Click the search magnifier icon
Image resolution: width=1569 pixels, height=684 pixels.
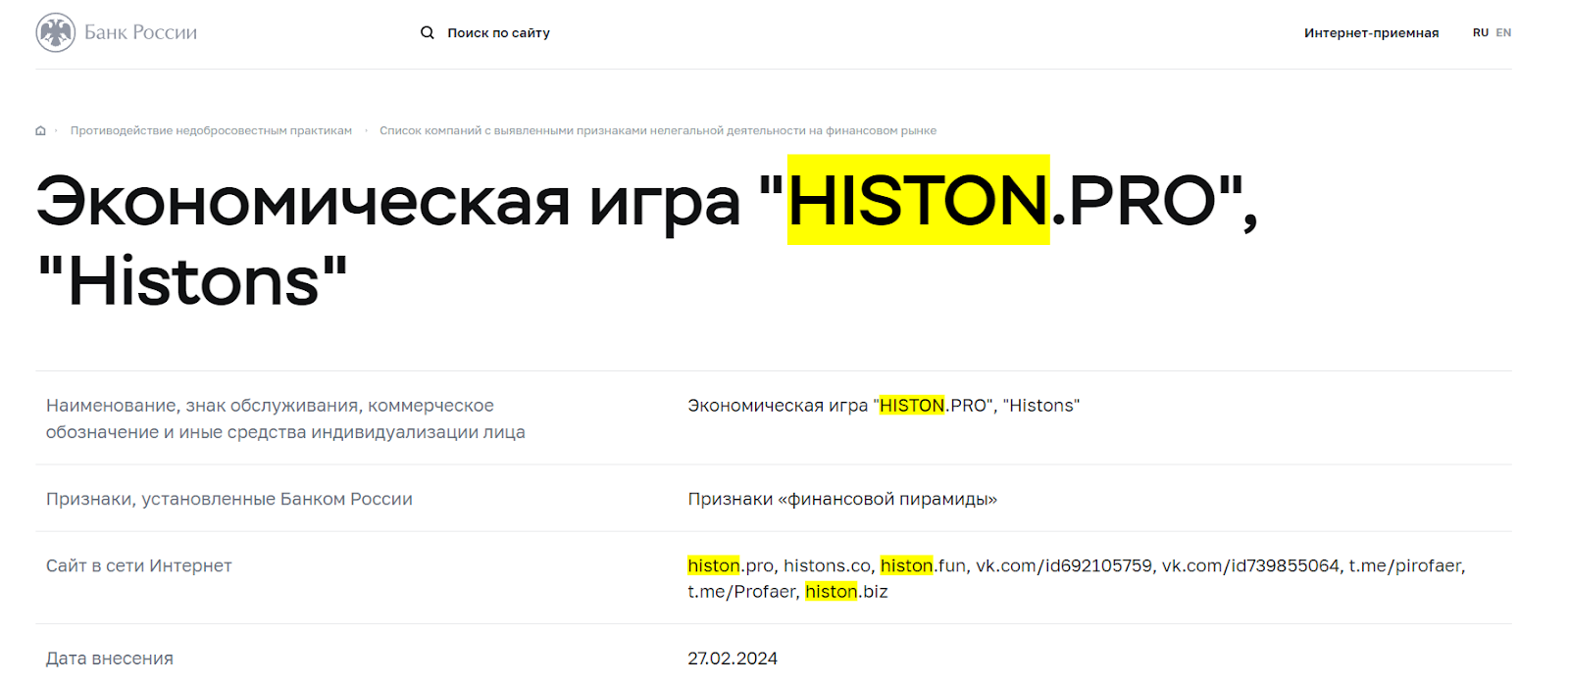point(428,32)
